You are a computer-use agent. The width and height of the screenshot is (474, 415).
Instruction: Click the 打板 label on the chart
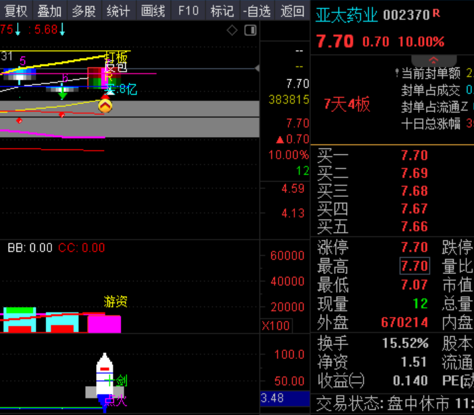click(117, 56)
